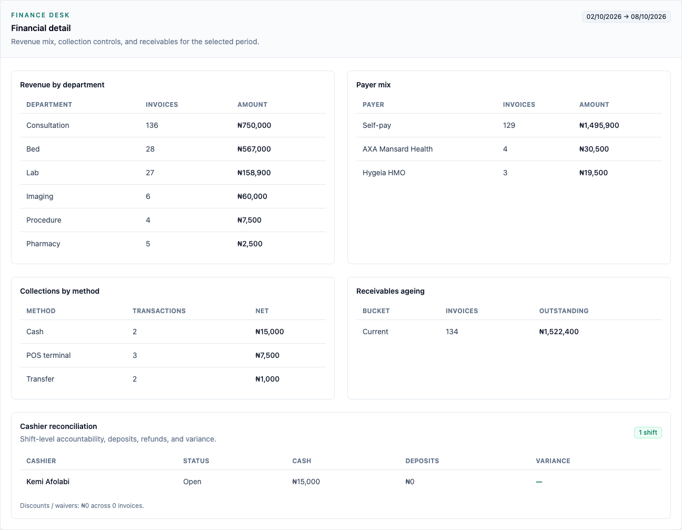Click the VARIANCE column header
Viewport: 682px width, 530px height.
[553, 461]
